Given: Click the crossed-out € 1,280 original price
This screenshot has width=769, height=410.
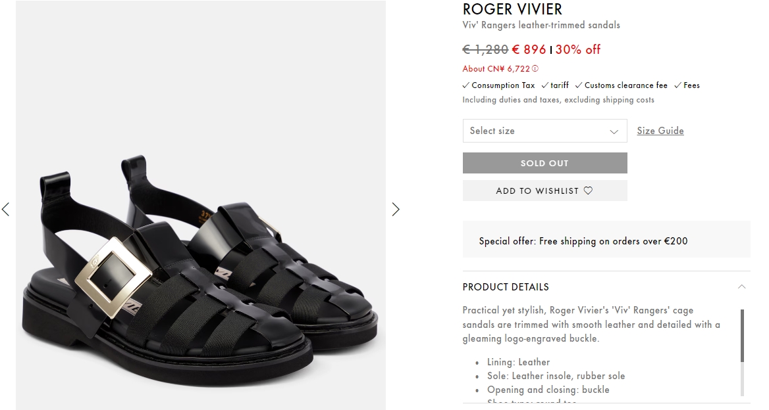Looking at the screenshot, I should coord(485,49).
